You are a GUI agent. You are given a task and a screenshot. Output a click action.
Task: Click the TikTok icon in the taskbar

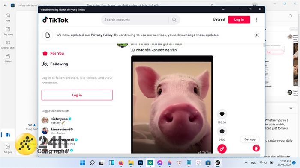point(218,163)
